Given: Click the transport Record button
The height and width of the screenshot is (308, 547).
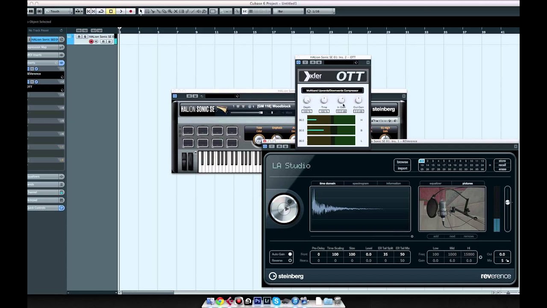Looking at the screenshot, I should pos(131,11).
